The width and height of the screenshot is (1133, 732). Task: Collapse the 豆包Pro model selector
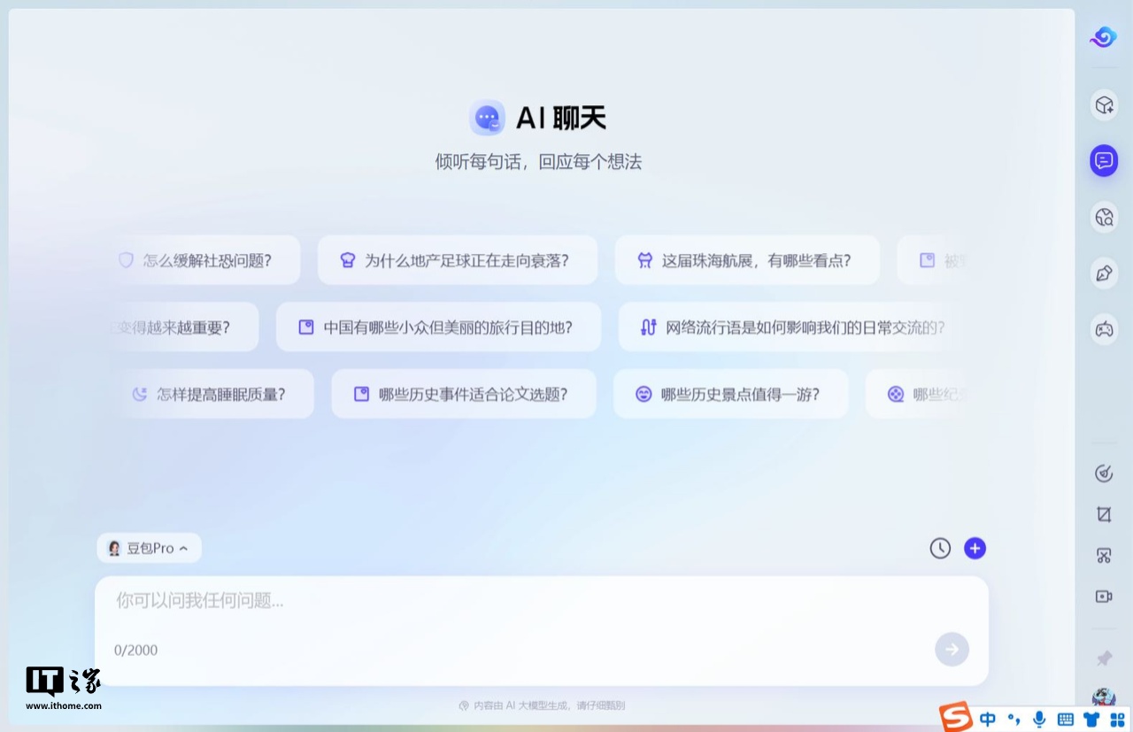tap(149, 547)
